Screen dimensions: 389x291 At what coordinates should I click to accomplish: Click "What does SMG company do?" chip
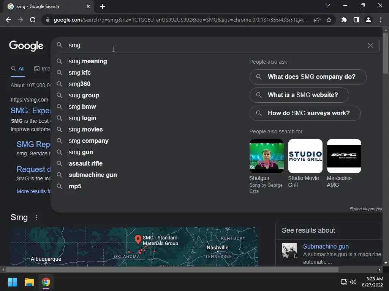coord(308,77)
